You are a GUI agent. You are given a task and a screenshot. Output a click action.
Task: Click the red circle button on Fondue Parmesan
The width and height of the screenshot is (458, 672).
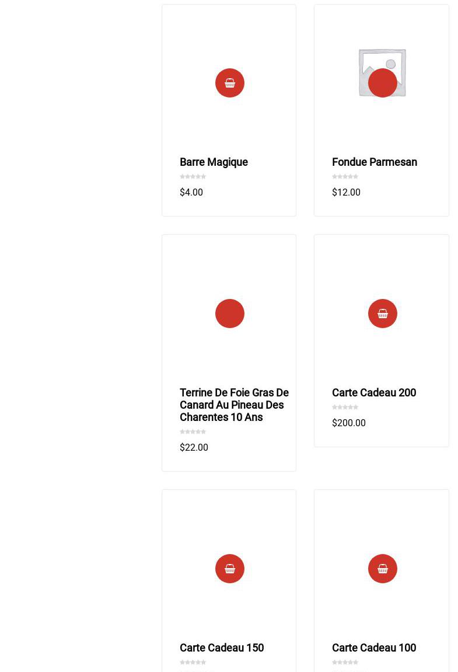(x=383, y=83)
